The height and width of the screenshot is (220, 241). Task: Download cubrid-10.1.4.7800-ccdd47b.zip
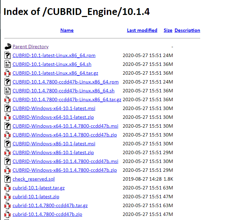(47, 215)
